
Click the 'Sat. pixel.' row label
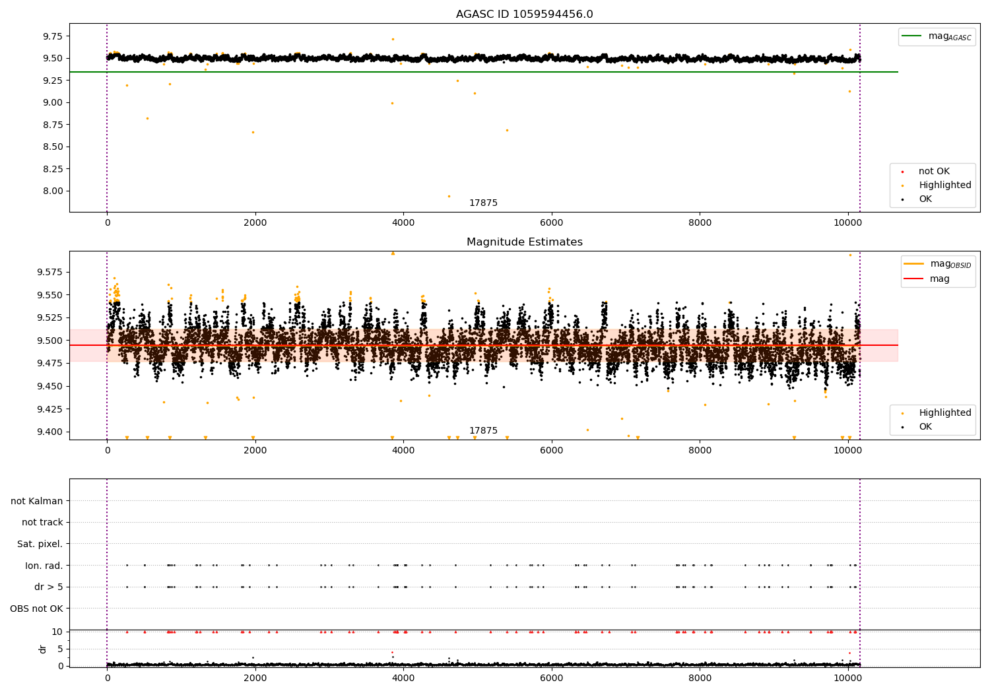(40, 544)
